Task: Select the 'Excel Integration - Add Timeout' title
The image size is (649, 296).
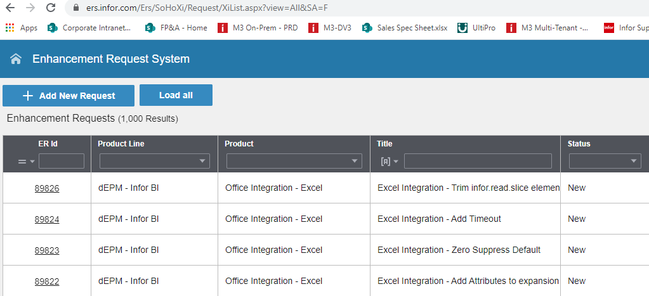Action: (439, 219)
